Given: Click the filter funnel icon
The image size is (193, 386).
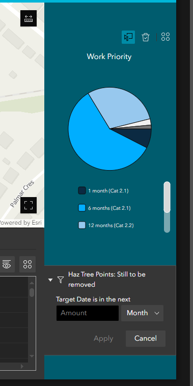Looking at the screenshot, I should 61,280.
